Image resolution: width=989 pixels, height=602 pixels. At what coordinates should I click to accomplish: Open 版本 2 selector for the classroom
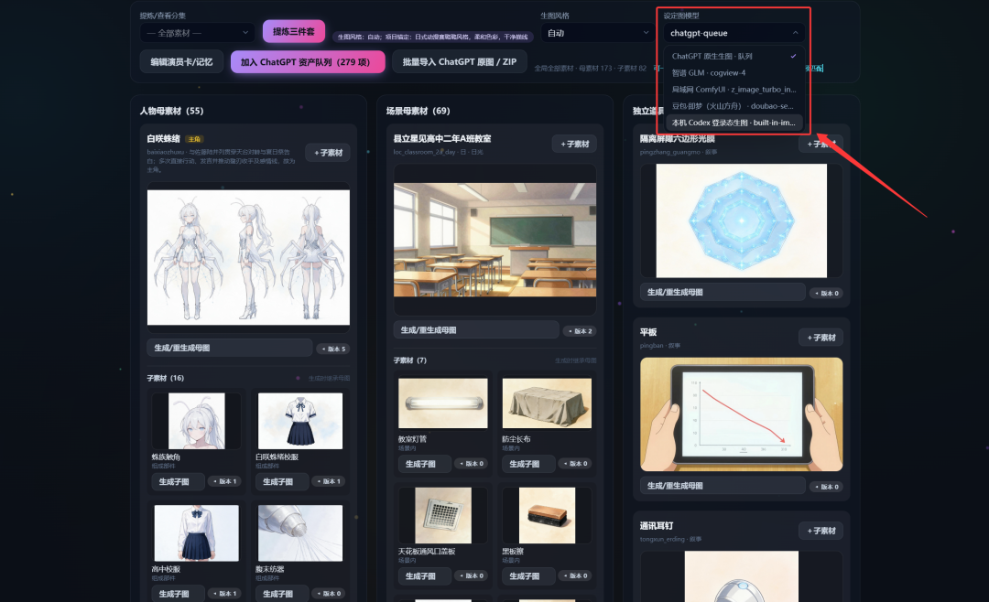pyautogui.click(x=580, y=331)
